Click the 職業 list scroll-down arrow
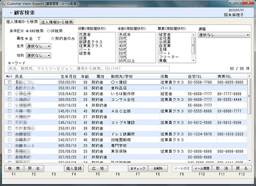Image resolution: width=256 pixels, height=186 pixels. 194,60
